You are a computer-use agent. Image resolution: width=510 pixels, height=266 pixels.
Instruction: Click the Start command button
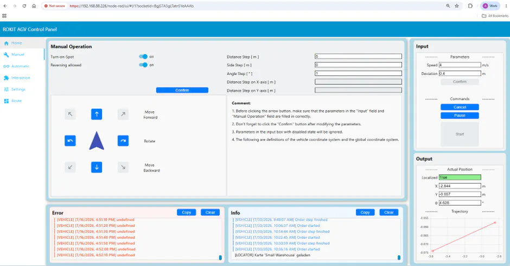tap(460, 134)
